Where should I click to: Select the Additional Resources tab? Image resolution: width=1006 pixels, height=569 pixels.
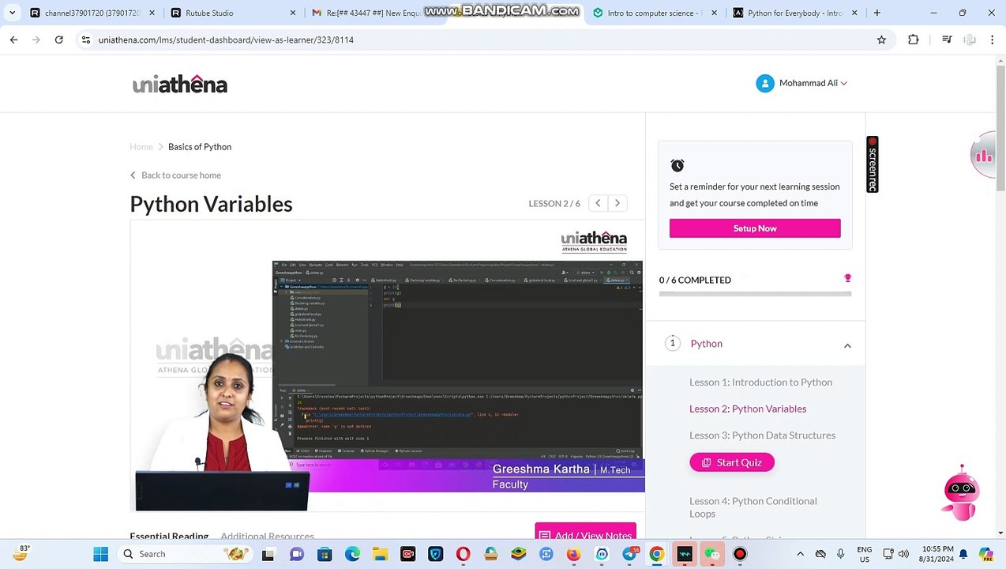tap(267, 537)
